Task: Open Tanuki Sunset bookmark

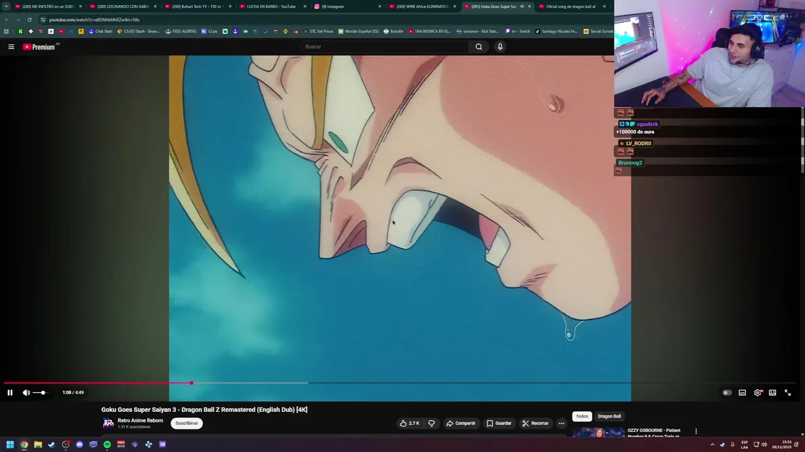Action: point(598,31)
